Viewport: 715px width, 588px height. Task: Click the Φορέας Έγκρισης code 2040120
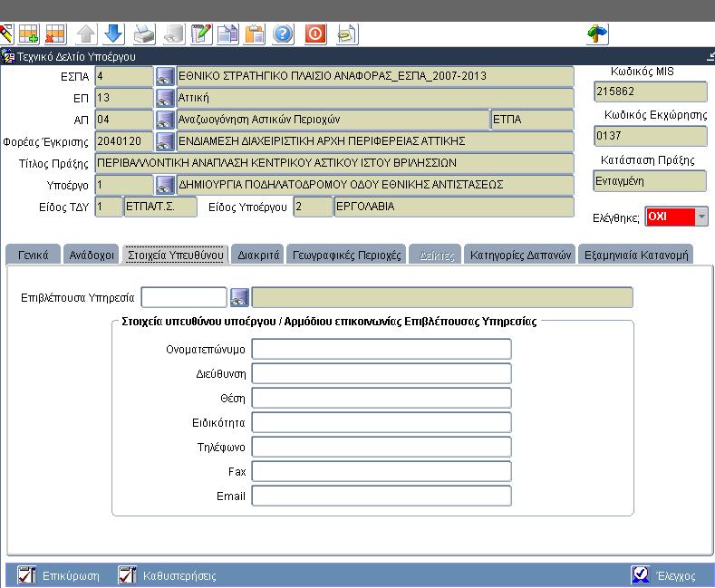coord(124,141)
